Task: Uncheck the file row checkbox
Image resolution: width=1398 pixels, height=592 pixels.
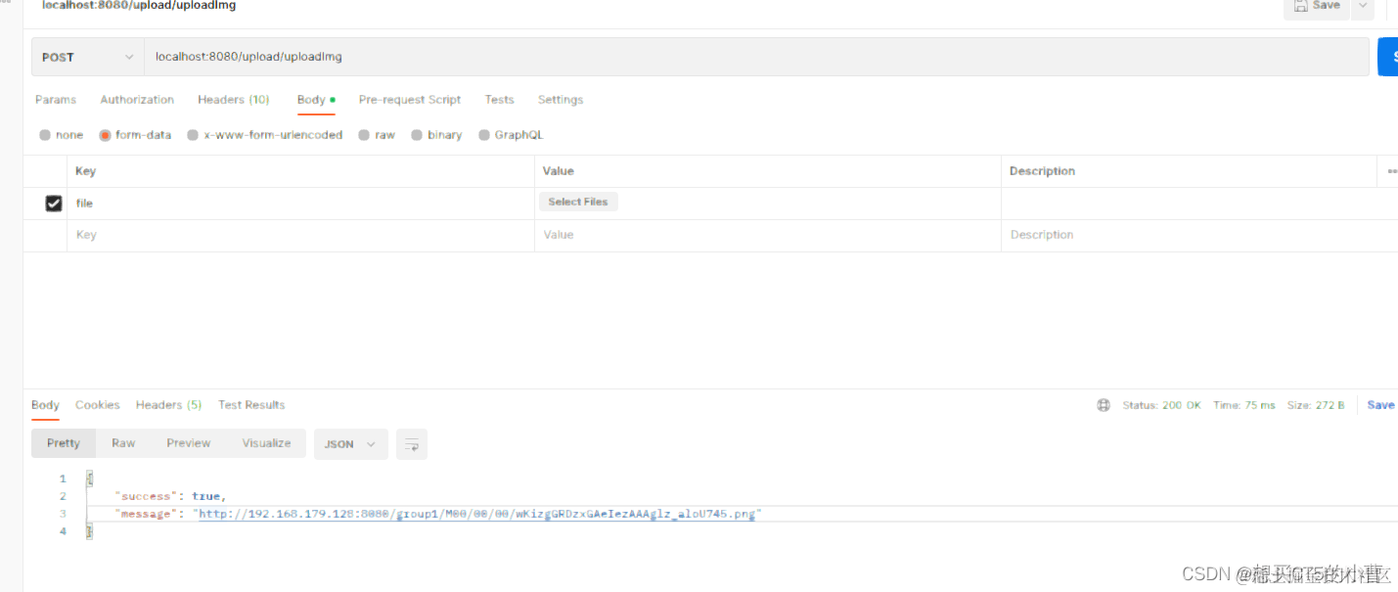Action: [54, 204]
